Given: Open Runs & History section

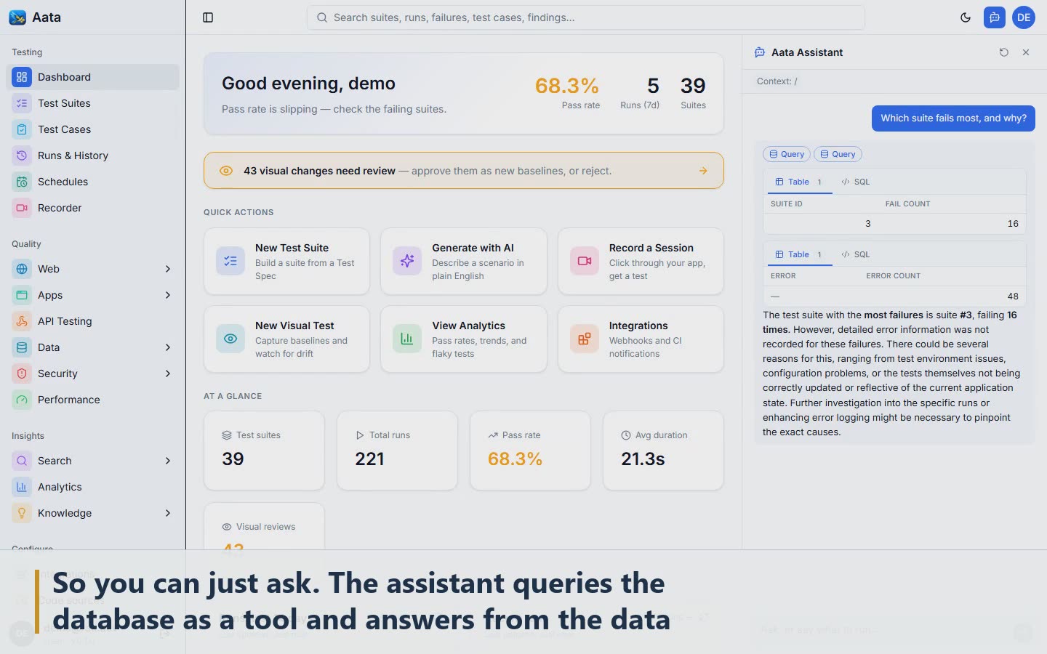Looking at the screenshot, I should (92, 156).
